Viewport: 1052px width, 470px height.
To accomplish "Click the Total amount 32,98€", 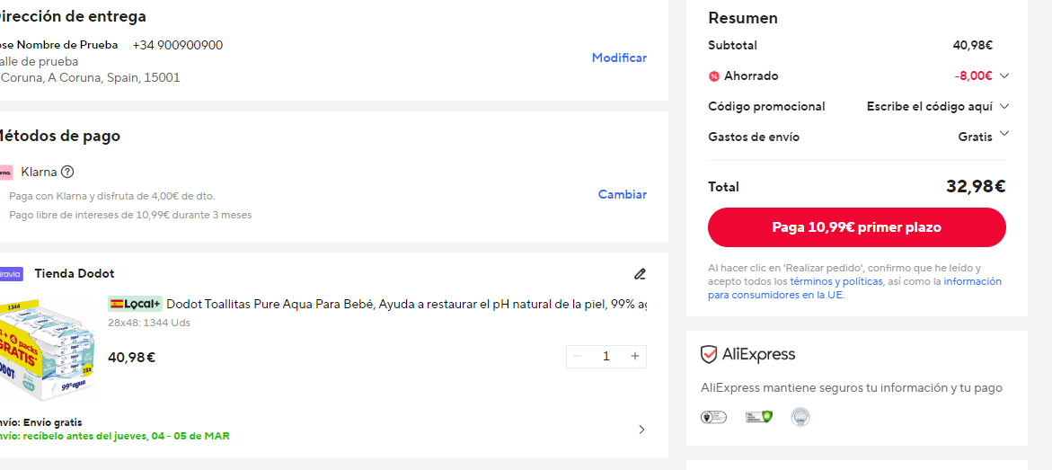I will click(x=976, y=187).
